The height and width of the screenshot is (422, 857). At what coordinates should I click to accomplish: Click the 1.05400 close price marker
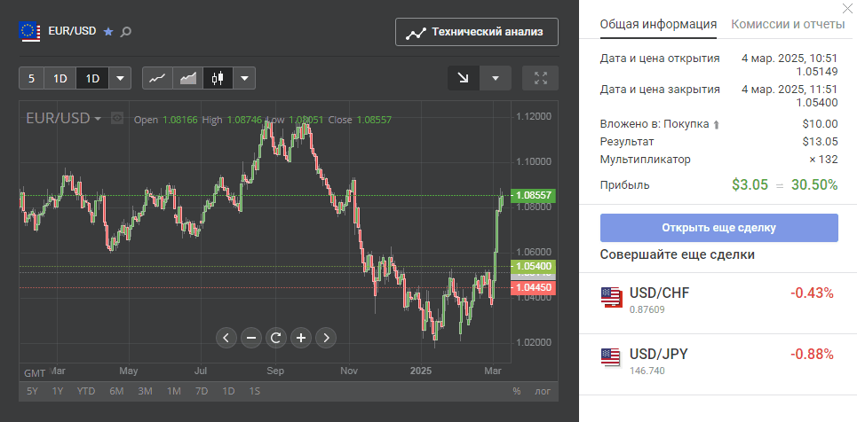pyautogui.click(x=533, y=267)
